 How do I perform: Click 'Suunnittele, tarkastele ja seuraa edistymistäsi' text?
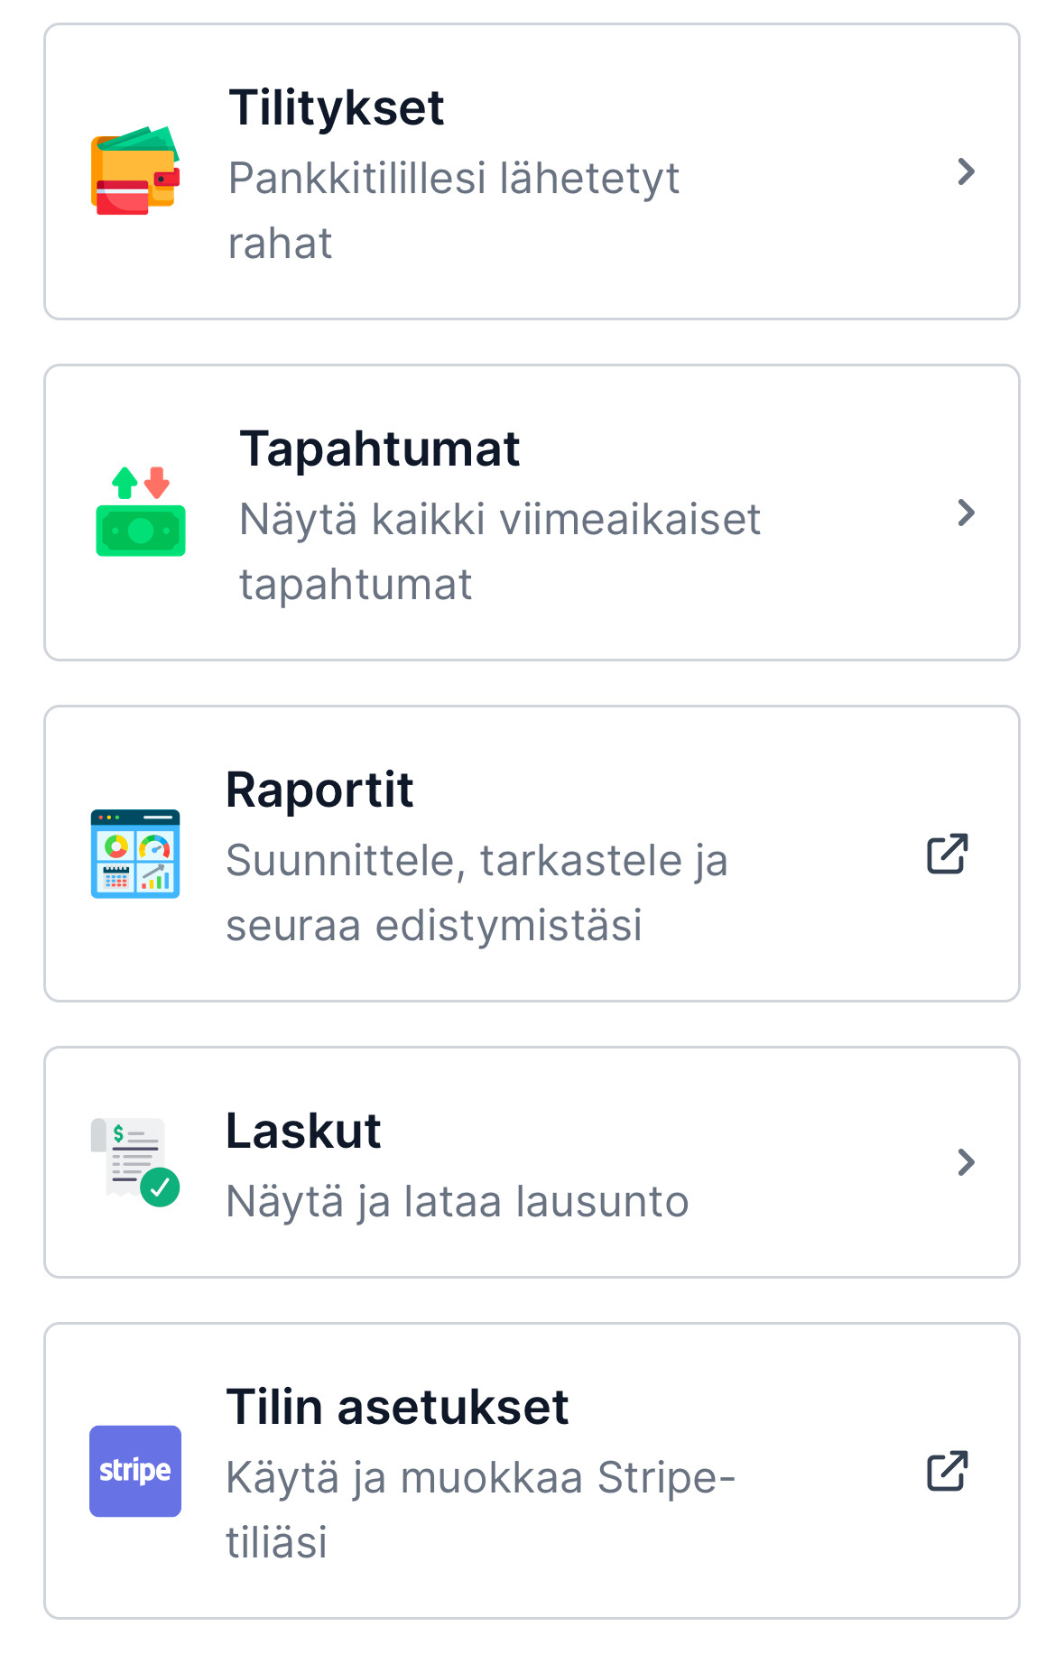(476, 892)
